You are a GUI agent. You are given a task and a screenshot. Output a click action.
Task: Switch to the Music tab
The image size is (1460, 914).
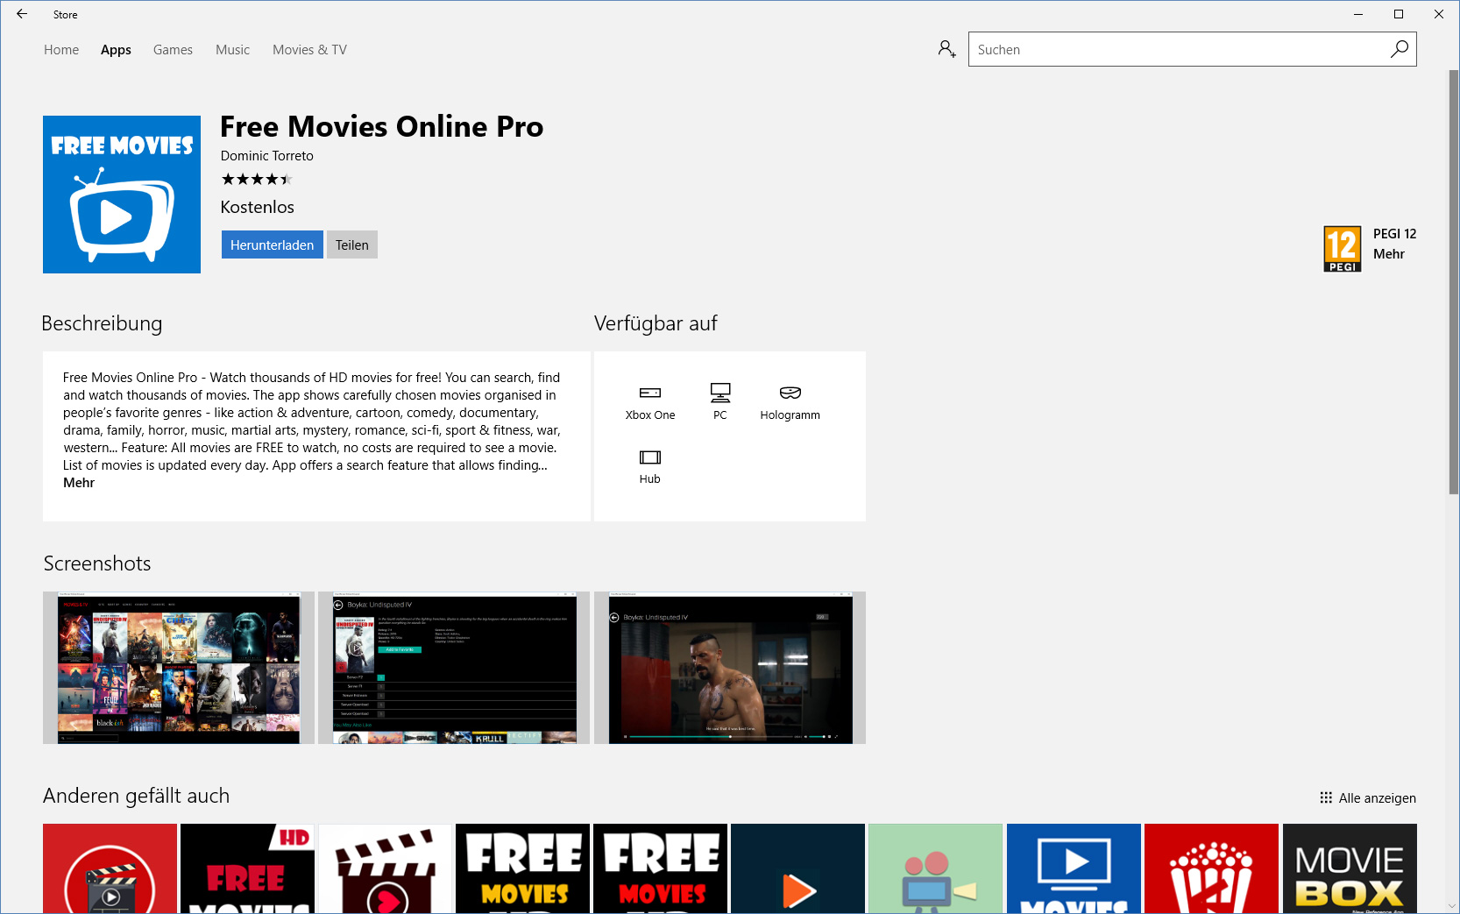232,50
